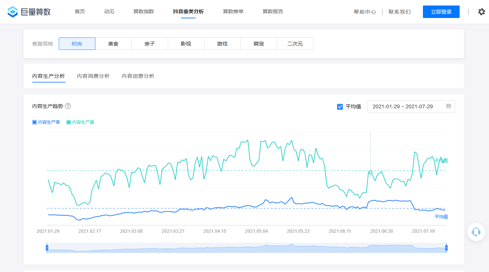
Task: Open the customer service headset icon
Action: pyautogui.click(x=476, y=232)
